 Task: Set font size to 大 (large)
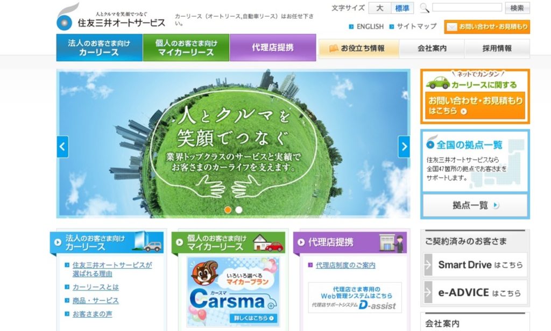[x=379, y=8]
